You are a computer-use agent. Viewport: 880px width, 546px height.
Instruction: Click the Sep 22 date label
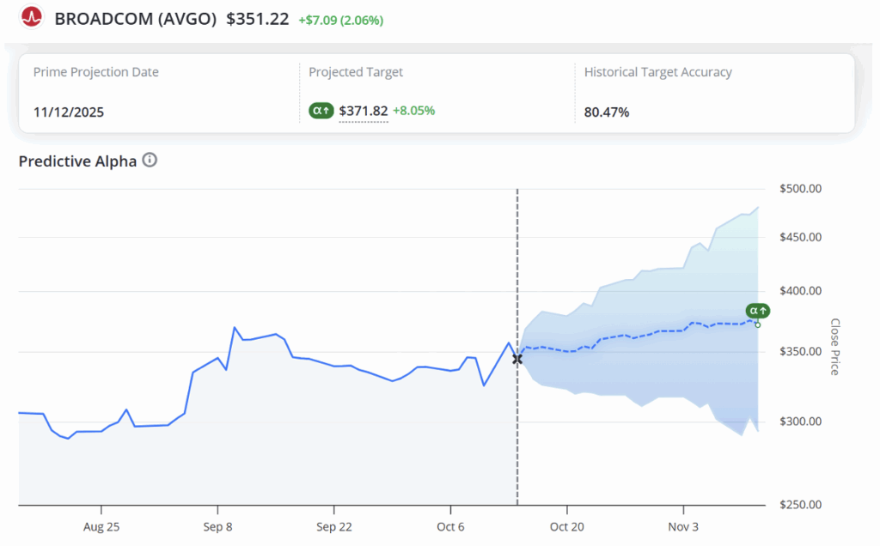point(334,527)
